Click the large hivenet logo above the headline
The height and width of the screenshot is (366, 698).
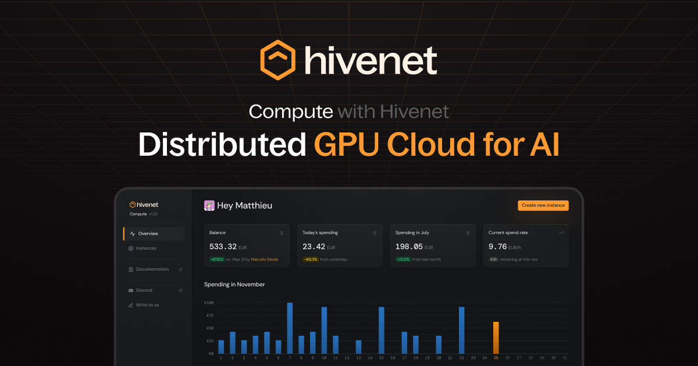(x=349, y=59)
